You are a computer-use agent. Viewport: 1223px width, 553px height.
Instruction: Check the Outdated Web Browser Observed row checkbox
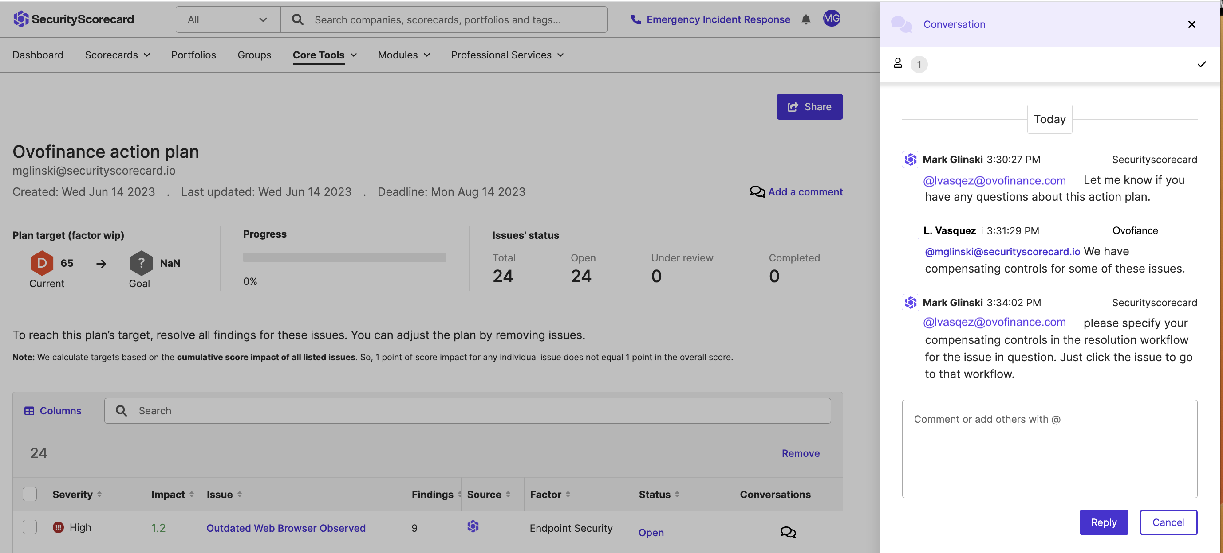coord(30,527)
